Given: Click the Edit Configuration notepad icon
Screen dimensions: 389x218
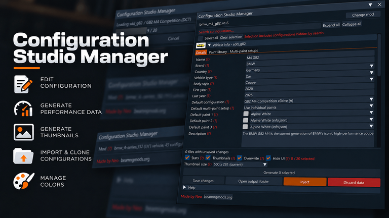Looking at the screenshot, I should (23, 84).
